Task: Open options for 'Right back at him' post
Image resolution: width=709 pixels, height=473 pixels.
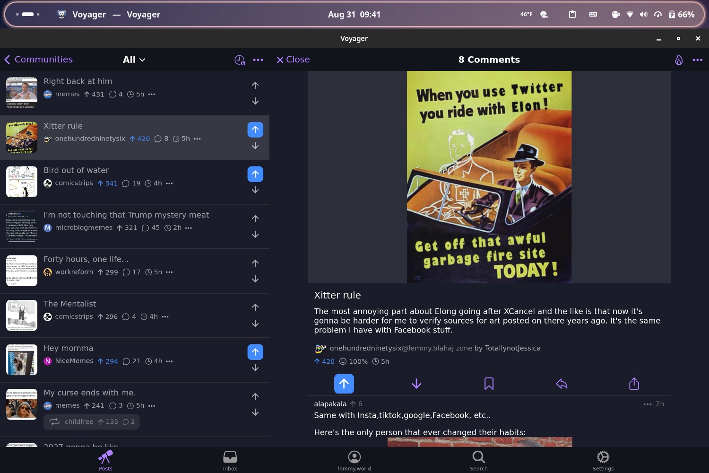Action: tap(152, 94)
